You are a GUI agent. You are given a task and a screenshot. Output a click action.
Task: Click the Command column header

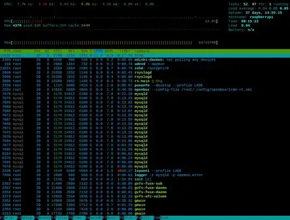pos(142,51)
